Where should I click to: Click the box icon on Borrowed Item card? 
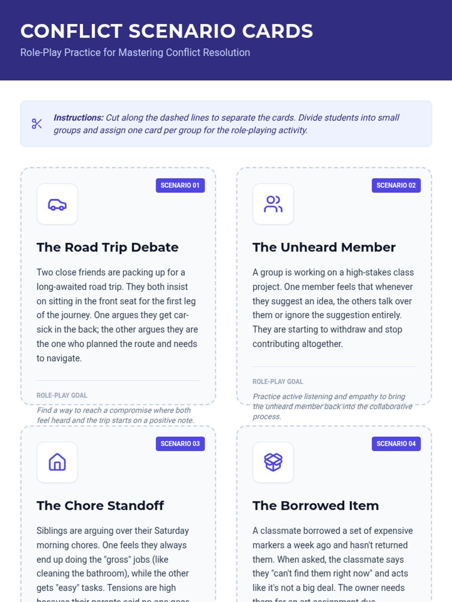pos(273,462)
